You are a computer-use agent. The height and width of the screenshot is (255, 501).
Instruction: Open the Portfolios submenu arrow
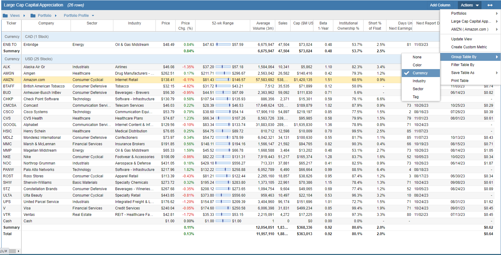497,13
